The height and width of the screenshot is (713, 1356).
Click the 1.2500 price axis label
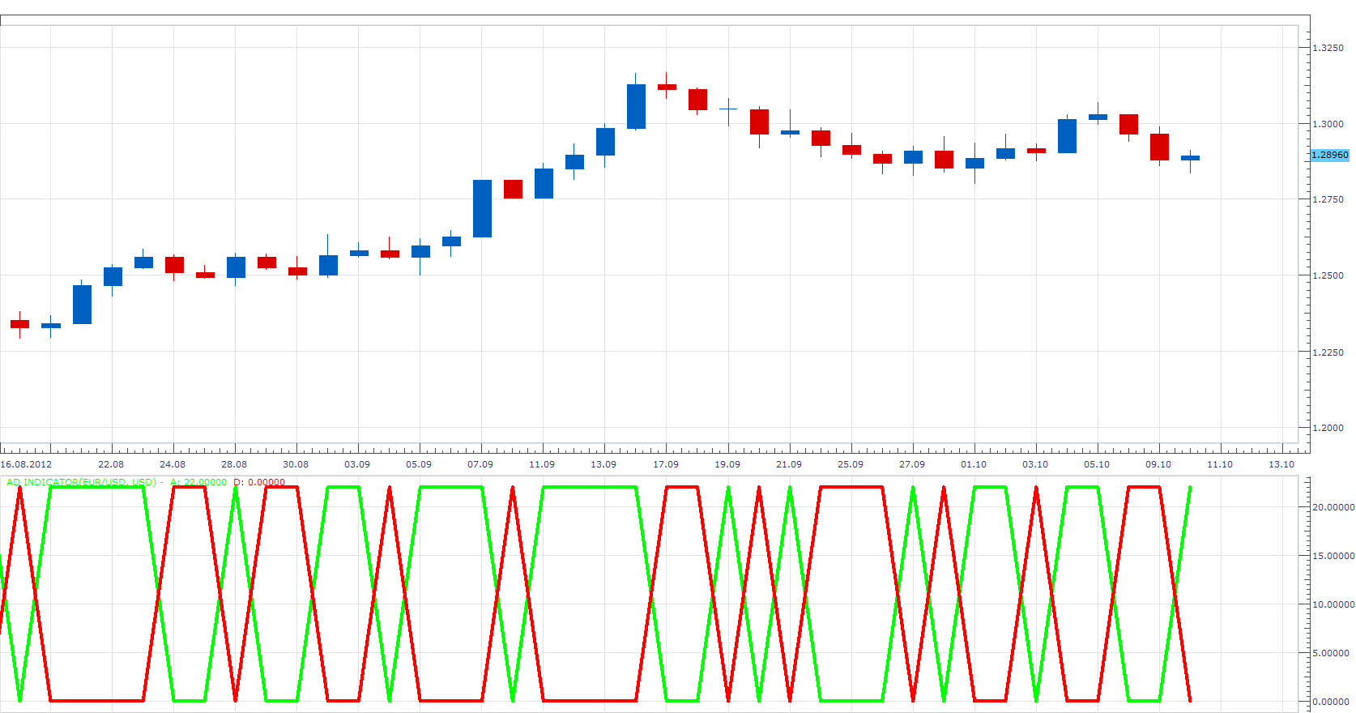click(1328, 275)
